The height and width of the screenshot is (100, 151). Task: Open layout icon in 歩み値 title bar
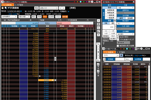tap(139, 49)
